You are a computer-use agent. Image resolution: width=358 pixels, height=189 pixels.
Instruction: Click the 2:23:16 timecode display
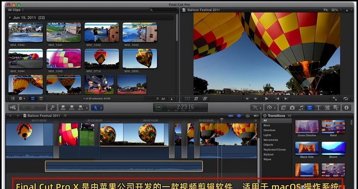[x=180, y=108]
